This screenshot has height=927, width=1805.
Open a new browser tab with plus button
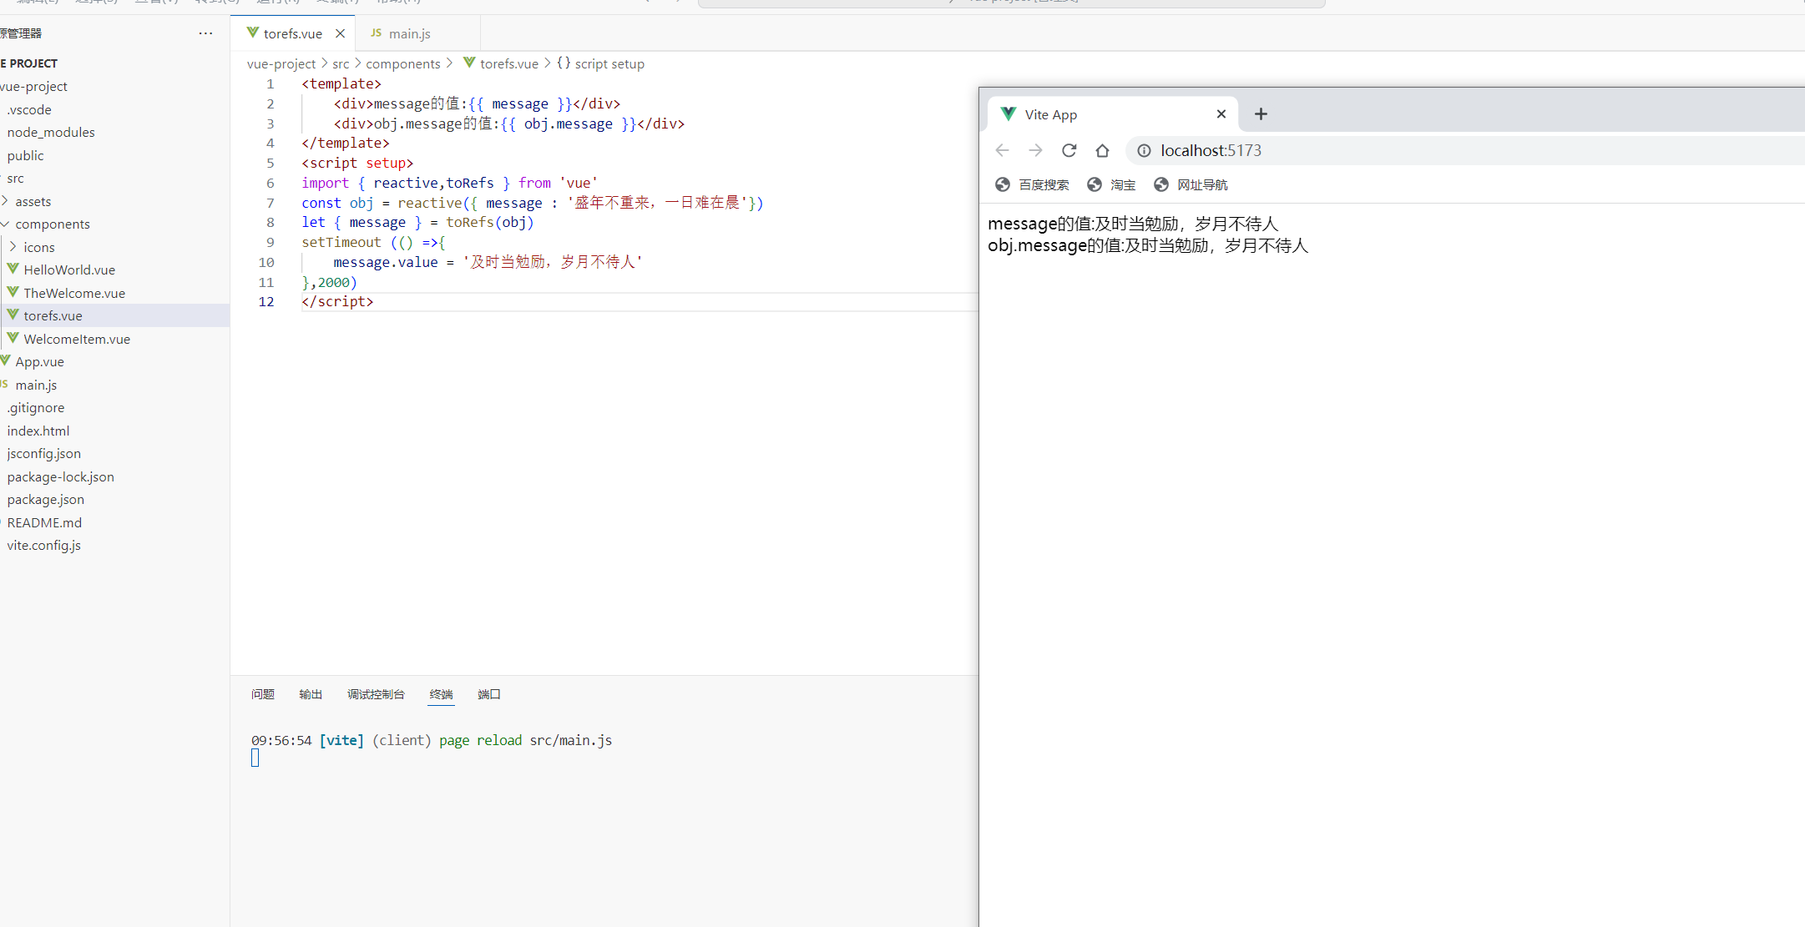(x=1261, y=113)
